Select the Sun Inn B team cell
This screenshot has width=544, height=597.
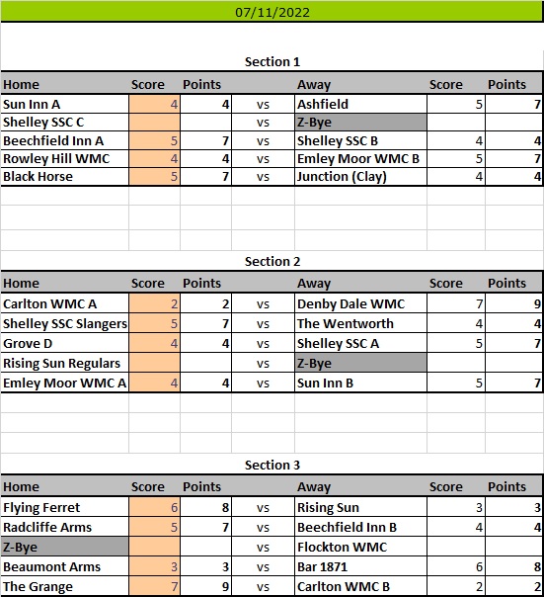coord(360,383)
